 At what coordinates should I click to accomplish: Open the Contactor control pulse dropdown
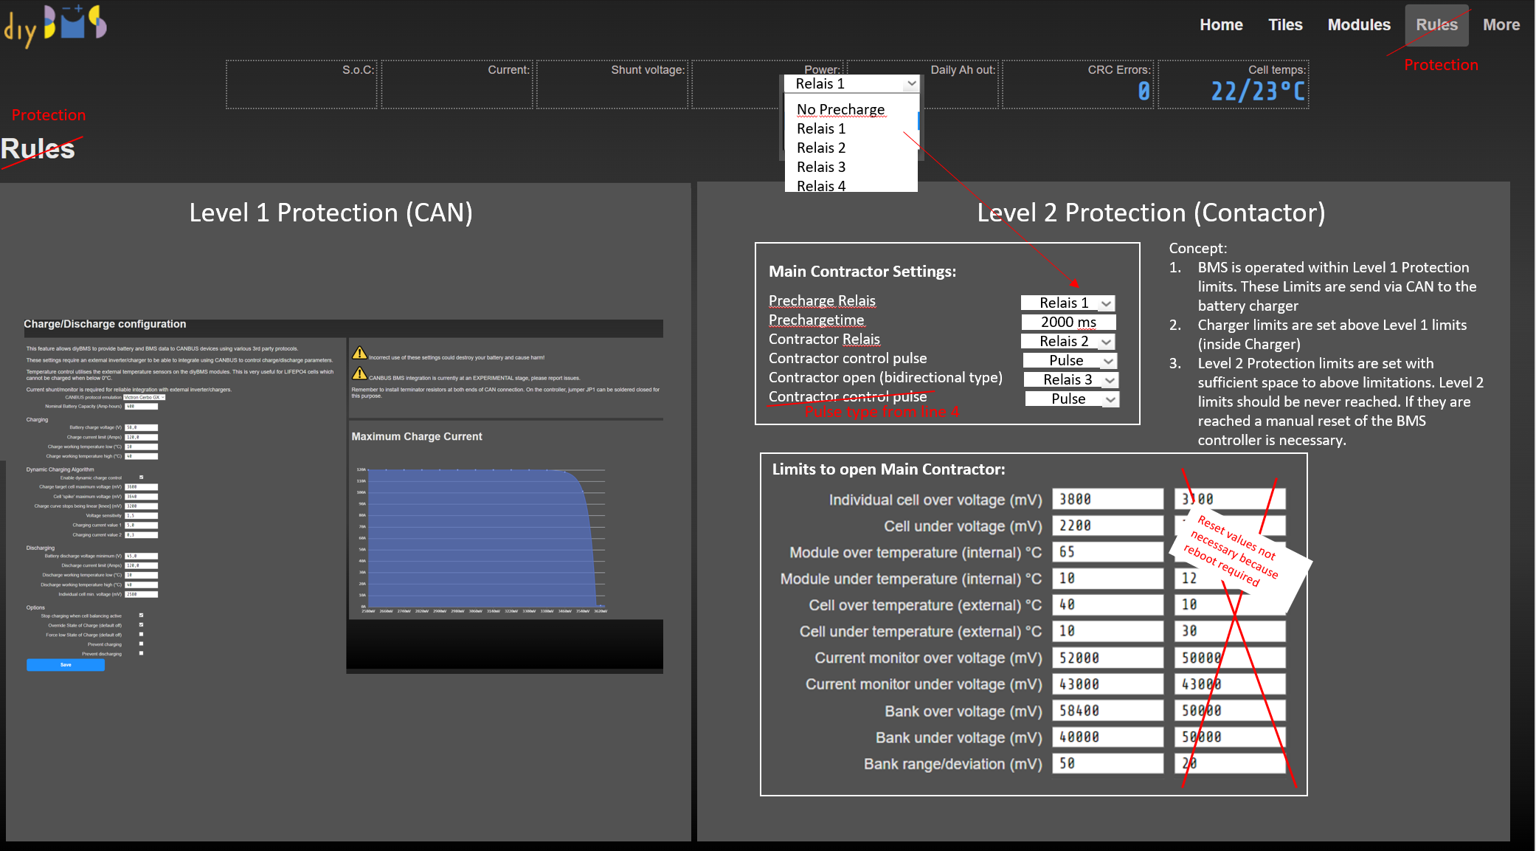click(1070, 360)
